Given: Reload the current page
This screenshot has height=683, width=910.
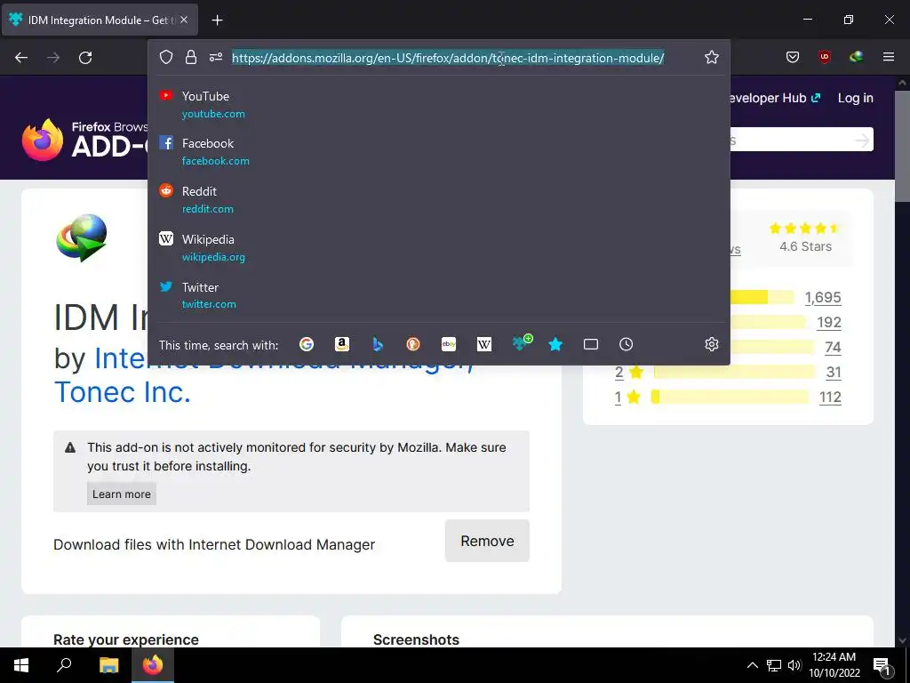Looking at the screenshot, I should coord(85,57).
